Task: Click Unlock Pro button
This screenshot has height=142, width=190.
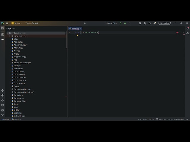Action: [x=164, y=23]
